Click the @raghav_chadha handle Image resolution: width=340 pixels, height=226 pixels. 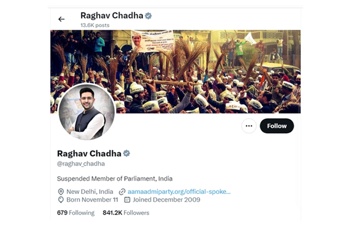point(81,164)
